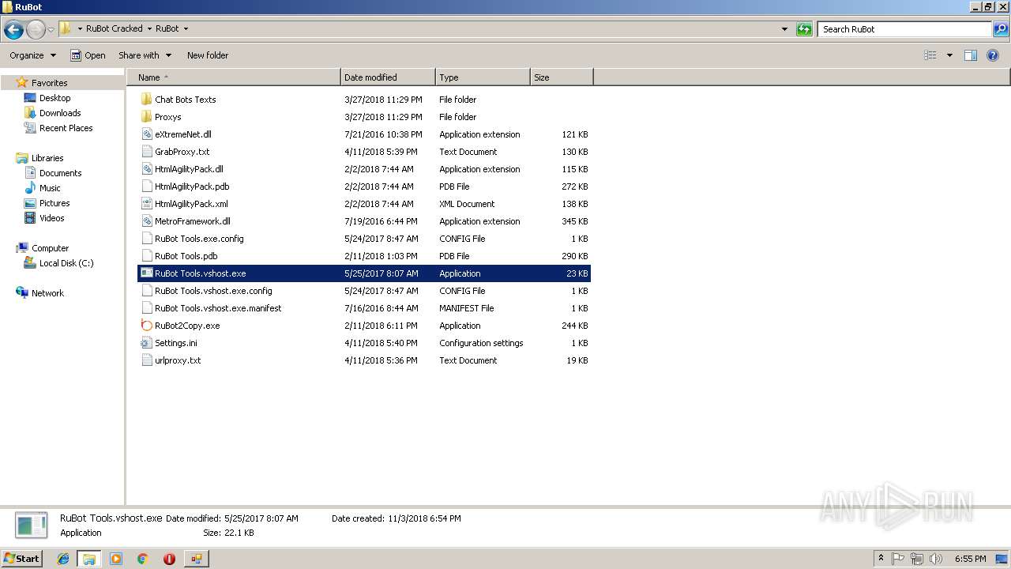Click the RuBot Tools.vshost.exe application icon
Image resolution: width=1011 pixels, height=569 pixels.
(146, 273)
